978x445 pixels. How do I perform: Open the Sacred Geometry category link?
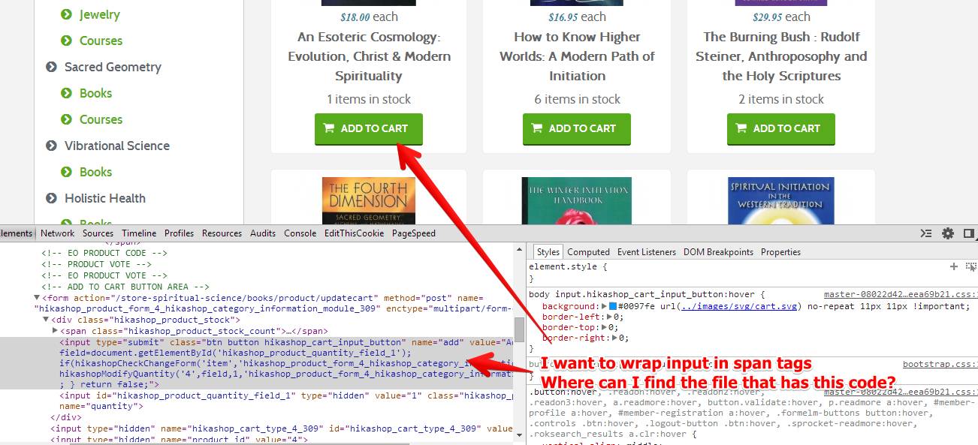[x=113, y=67]
